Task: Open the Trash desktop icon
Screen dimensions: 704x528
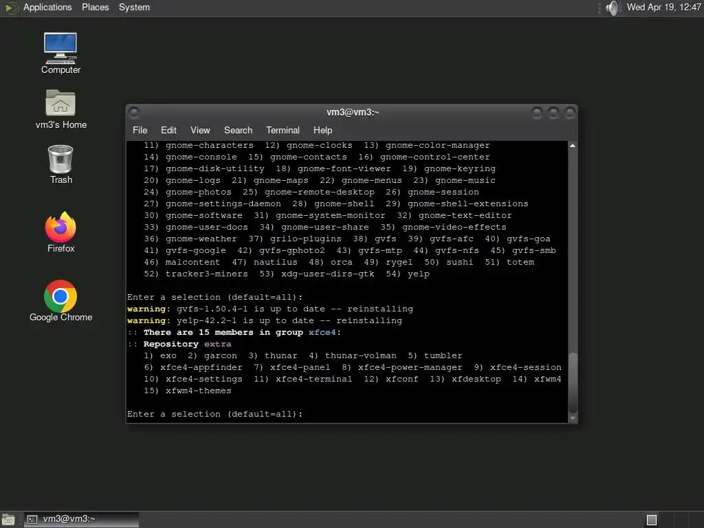Action: tap(60, 164)
